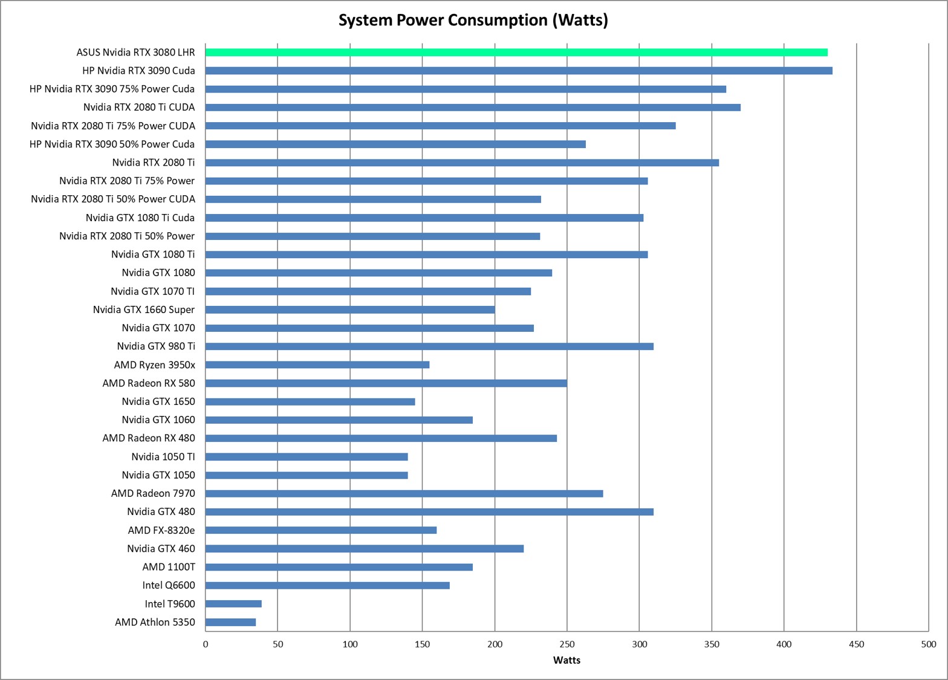
Task: Select the AMD FX-8320e label
Action: [x=161, y=530]
